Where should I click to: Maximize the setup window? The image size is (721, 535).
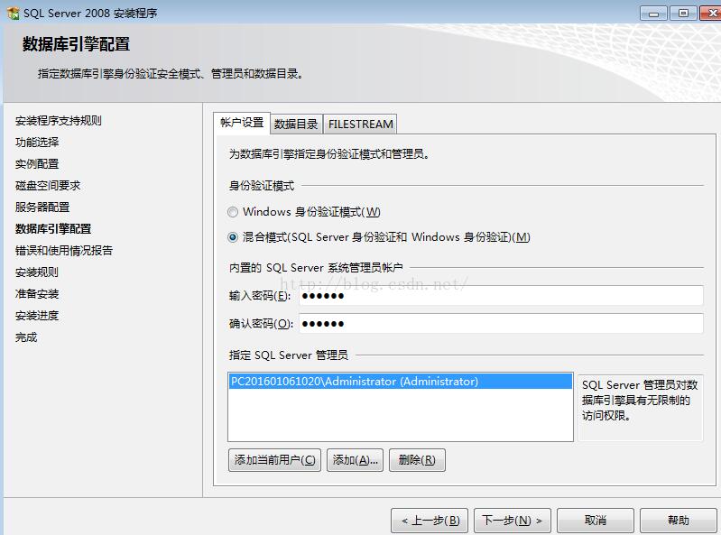click(683, 14)
